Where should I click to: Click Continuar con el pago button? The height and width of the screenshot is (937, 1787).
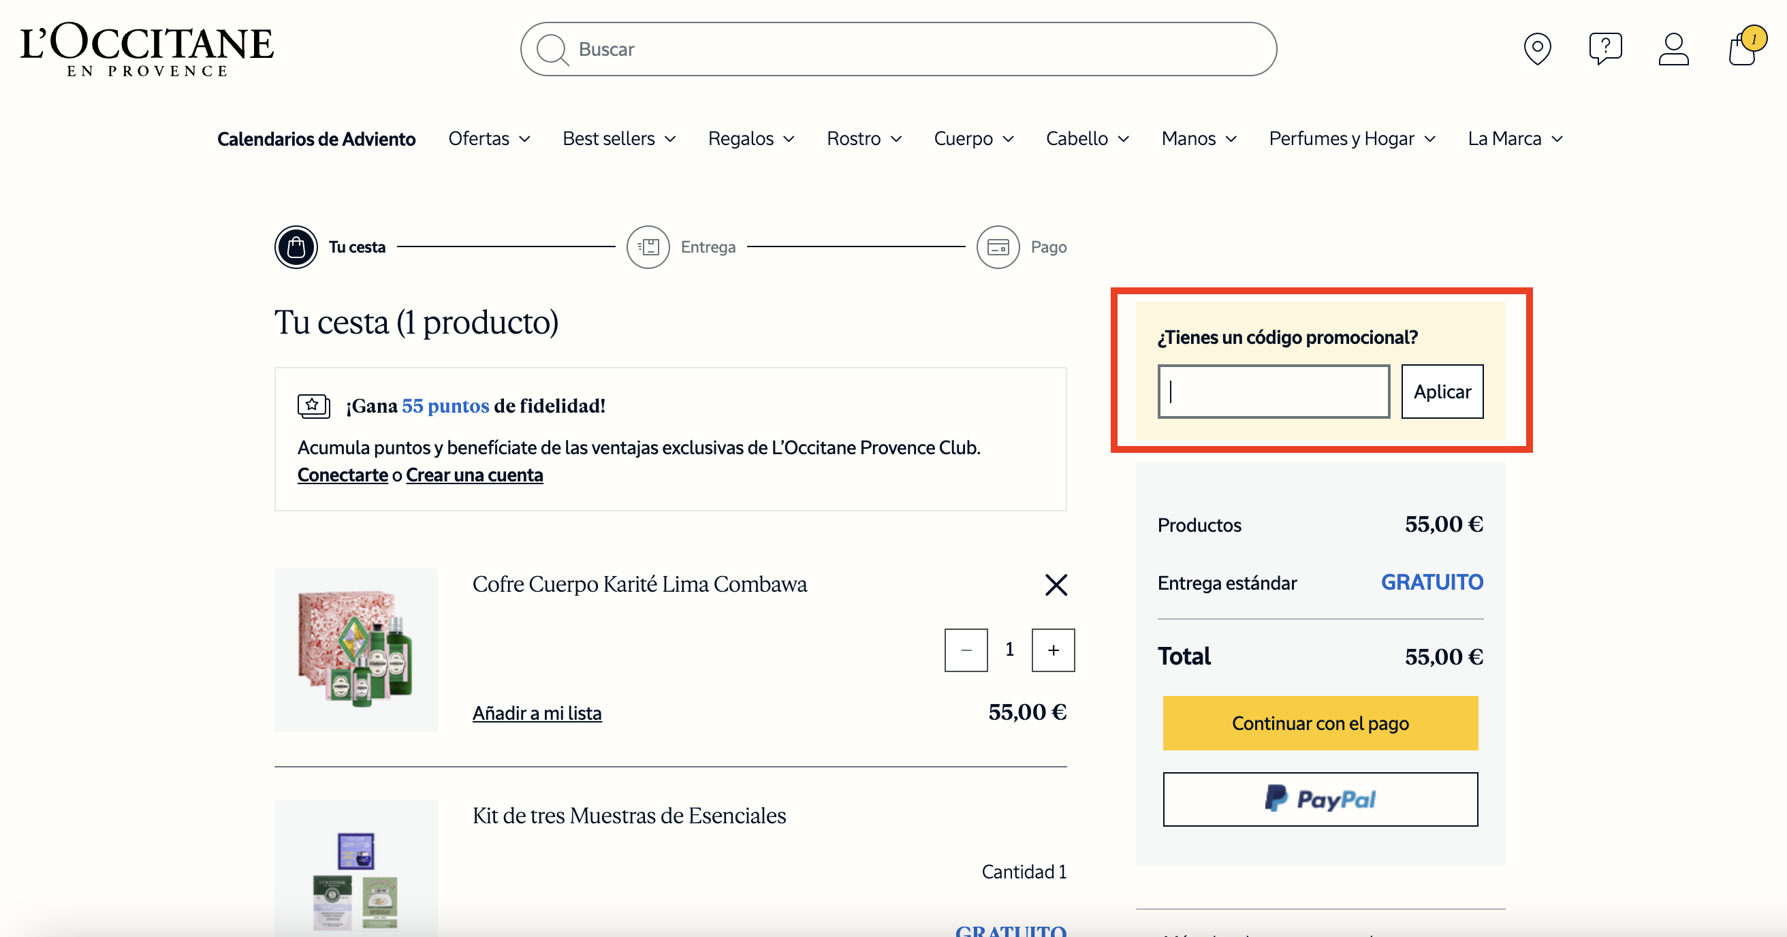point(1320,722)
